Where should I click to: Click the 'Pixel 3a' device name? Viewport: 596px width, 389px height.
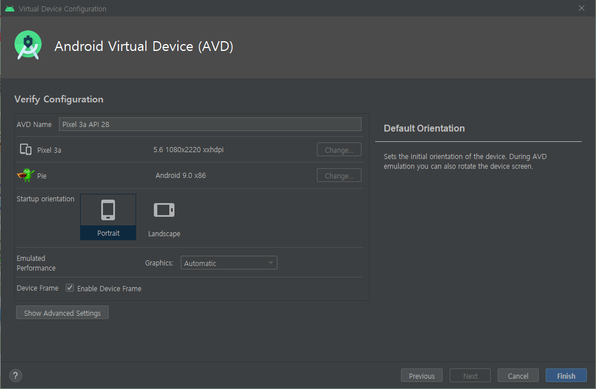[x=49, y=150]
